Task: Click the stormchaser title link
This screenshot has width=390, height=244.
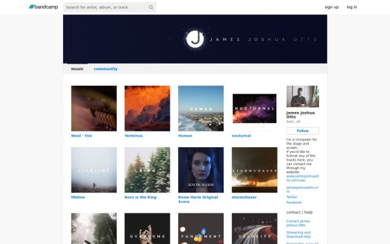Action: [x=244, y=197]
